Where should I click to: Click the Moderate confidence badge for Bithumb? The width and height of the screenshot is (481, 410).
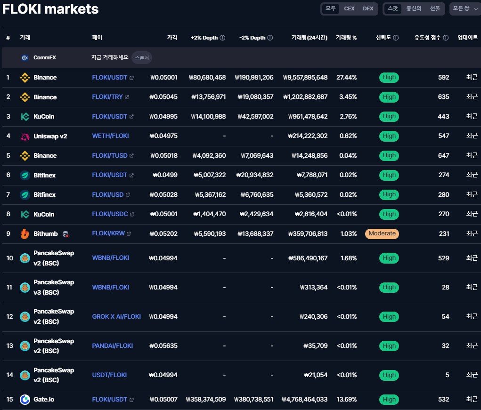[382, 233]
